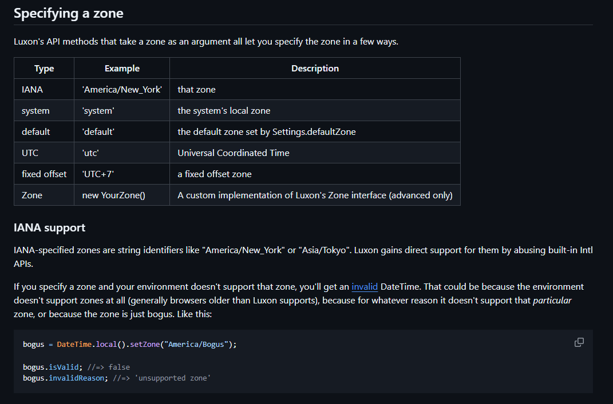Click the "Type" column header
Screen dimensions: 613x404
pyautogui.click(x=44, y=69)
